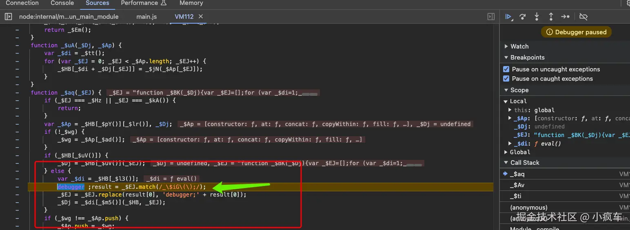Click gutter beside function _$aq line

(17, 93)
